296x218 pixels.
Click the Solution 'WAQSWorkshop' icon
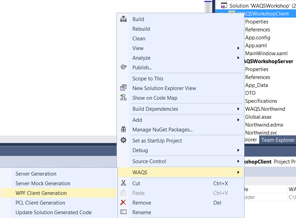(224, 6)
